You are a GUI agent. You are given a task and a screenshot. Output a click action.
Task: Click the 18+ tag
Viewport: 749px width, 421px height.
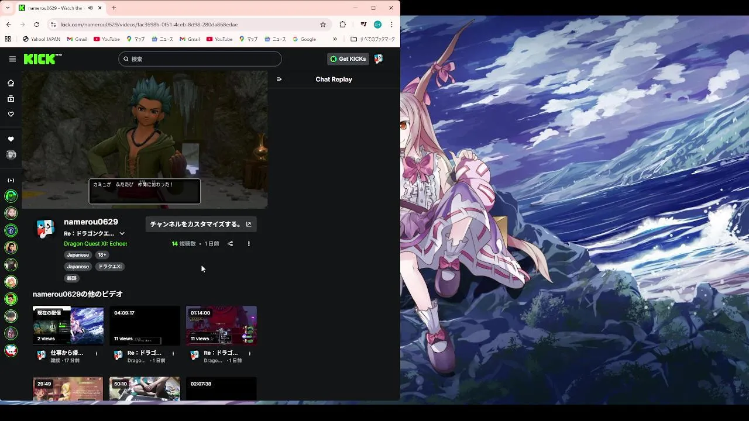pos(102,255)
